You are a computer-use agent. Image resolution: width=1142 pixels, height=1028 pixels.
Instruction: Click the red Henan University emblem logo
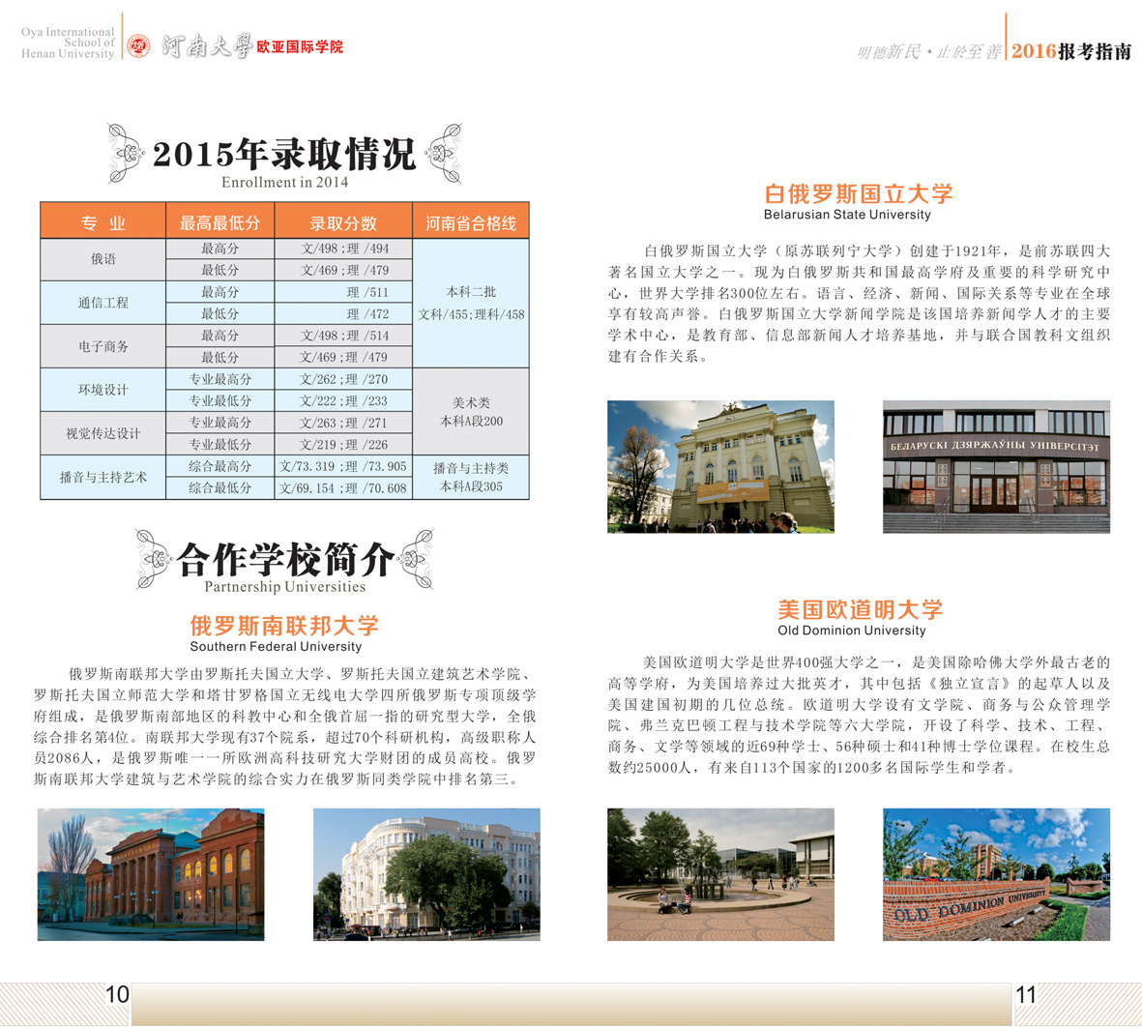pyautogui.click(x=139, y=45)
